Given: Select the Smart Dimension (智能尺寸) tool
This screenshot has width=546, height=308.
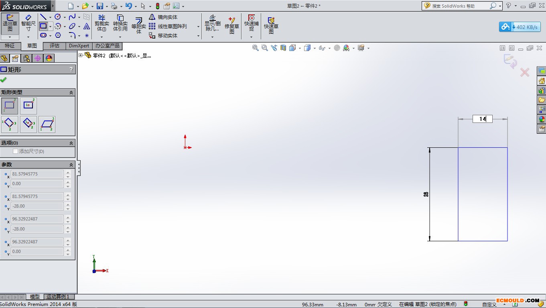Looking at the screenshot, I should coord(28,23).
